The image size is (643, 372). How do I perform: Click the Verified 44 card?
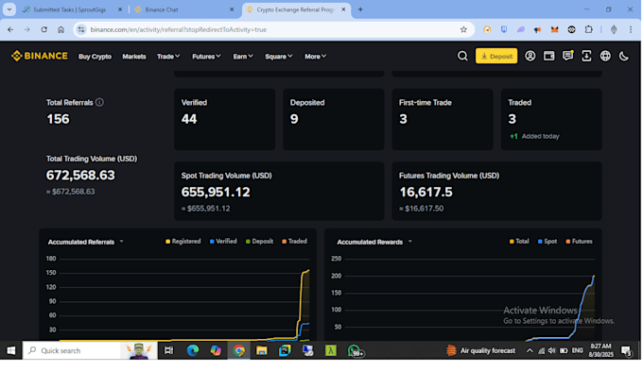pos(224,119)
